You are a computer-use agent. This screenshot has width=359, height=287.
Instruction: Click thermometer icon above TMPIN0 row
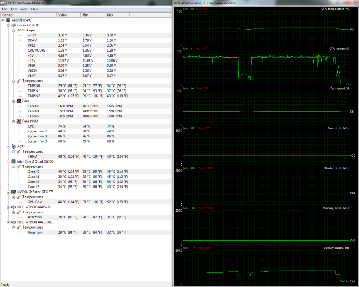[x=19, y=81]
